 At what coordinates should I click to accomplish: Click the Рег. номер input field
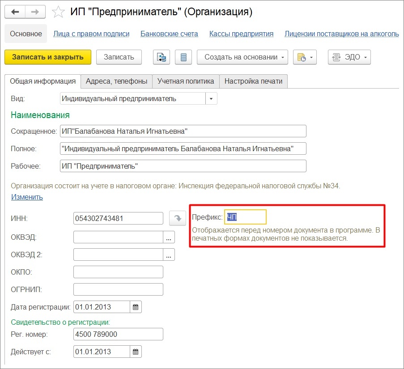tap(118, 334)
